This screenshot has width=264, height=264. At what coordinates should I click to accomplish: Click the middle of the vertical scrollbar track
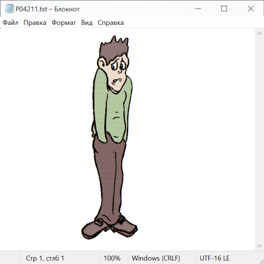(x=259, y=139)
